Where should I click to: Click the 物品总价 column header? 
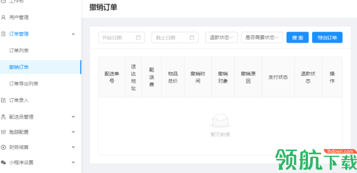click(173, 77)
